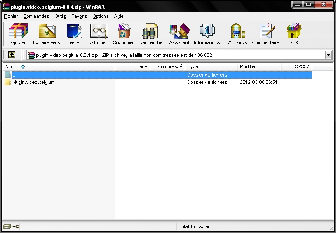336x233 pixels.
Task: Open the Fichier menu
Action: tap(11, 16)
